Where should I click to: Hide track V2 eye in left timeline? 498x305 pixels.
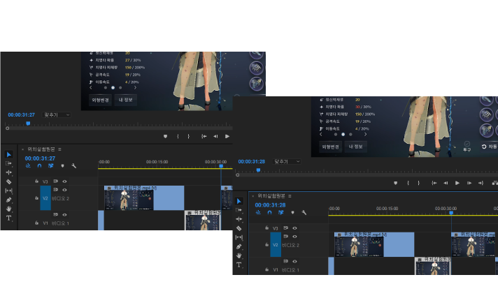(64, 190)
